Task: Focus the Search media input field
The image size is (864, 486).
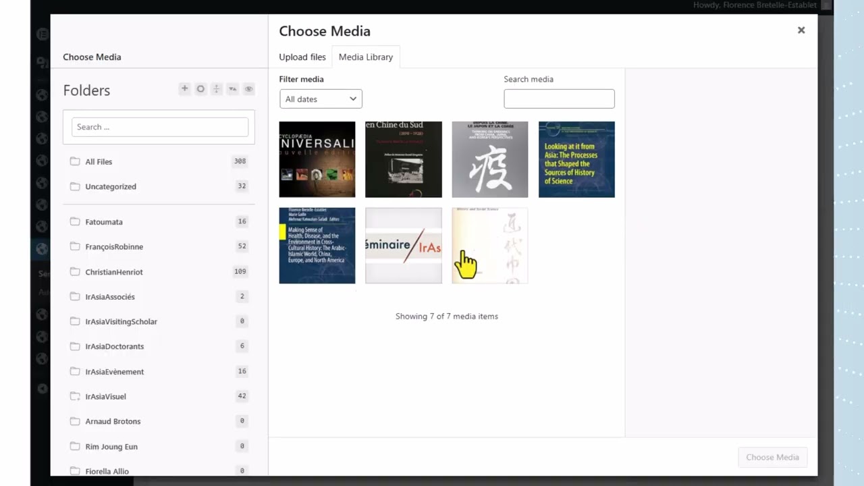Action: [x=559, y=99]
